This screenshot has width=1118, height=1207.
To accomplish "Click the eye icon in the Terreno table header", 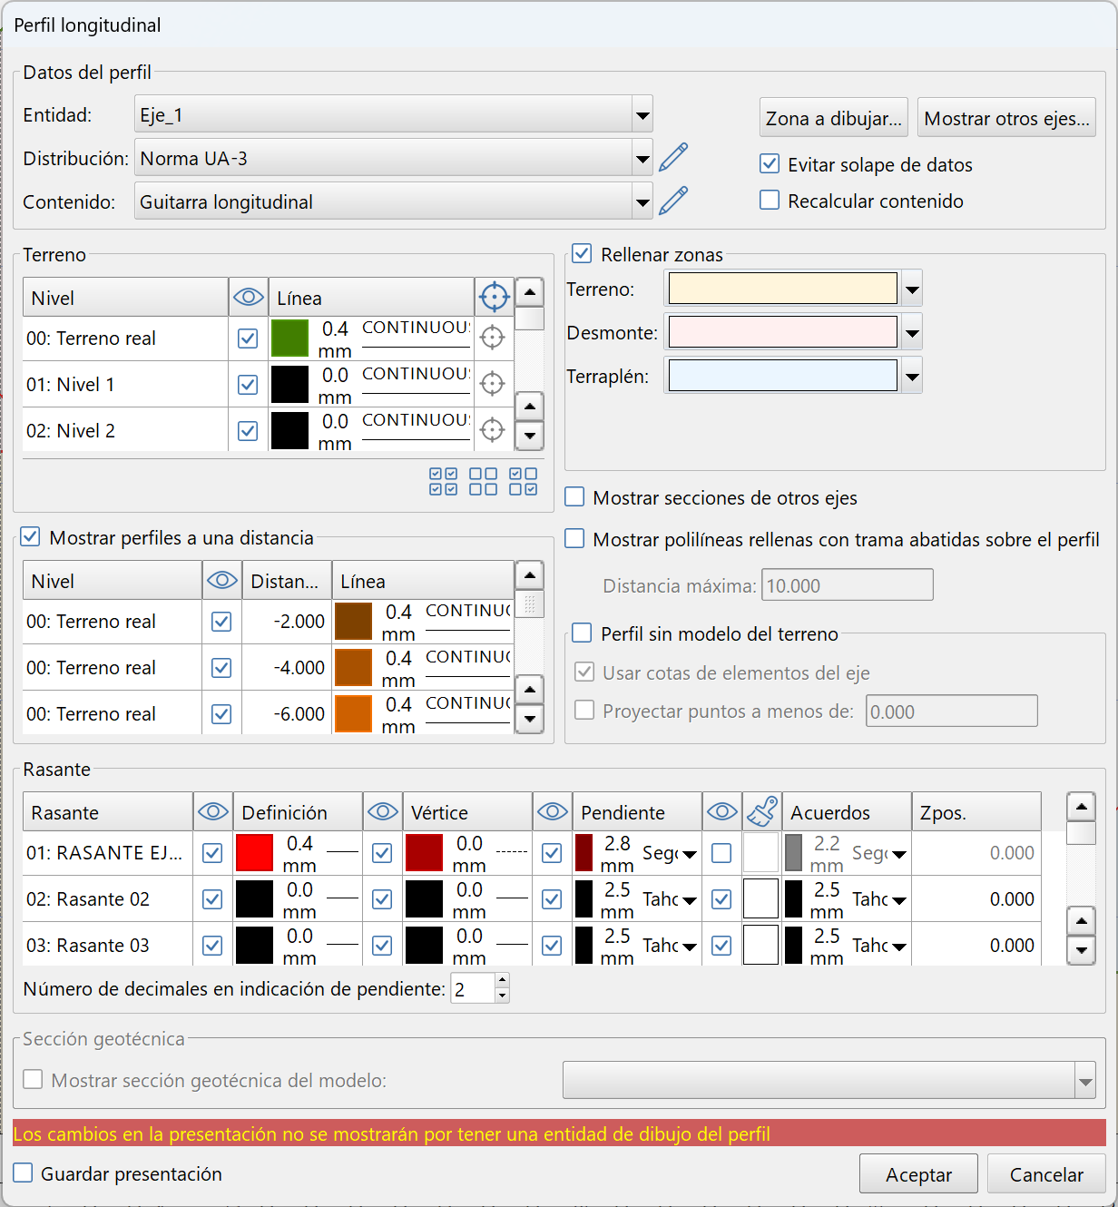I will [x=248, y=298].
